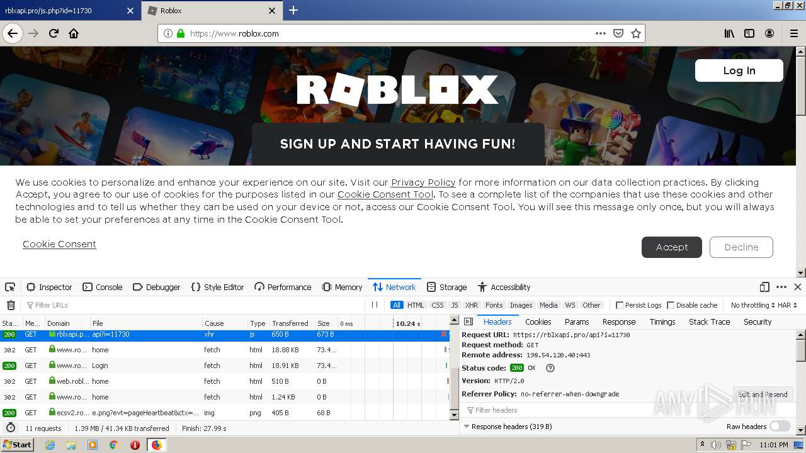Reload the current page
This screenshot has height=453, width=806.
click(54, 33)
